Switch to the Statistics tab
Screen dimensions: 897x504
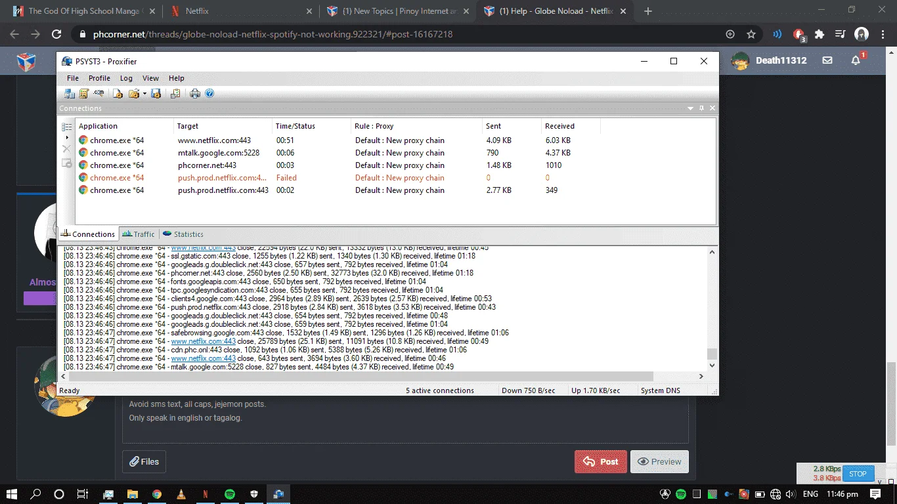[x=183, y=234]
